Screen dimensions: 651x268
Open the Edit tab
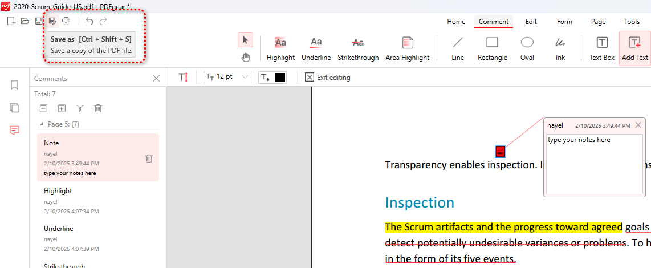point(531,22)
